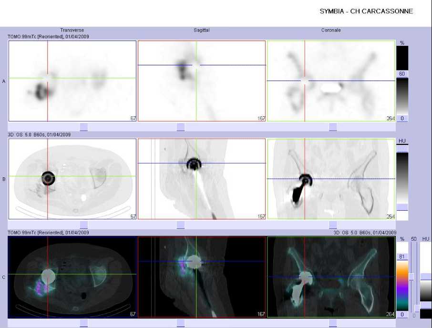Select the fused sagittal view in row C
This screenshot has height=328, width=432.
point(202,277)
